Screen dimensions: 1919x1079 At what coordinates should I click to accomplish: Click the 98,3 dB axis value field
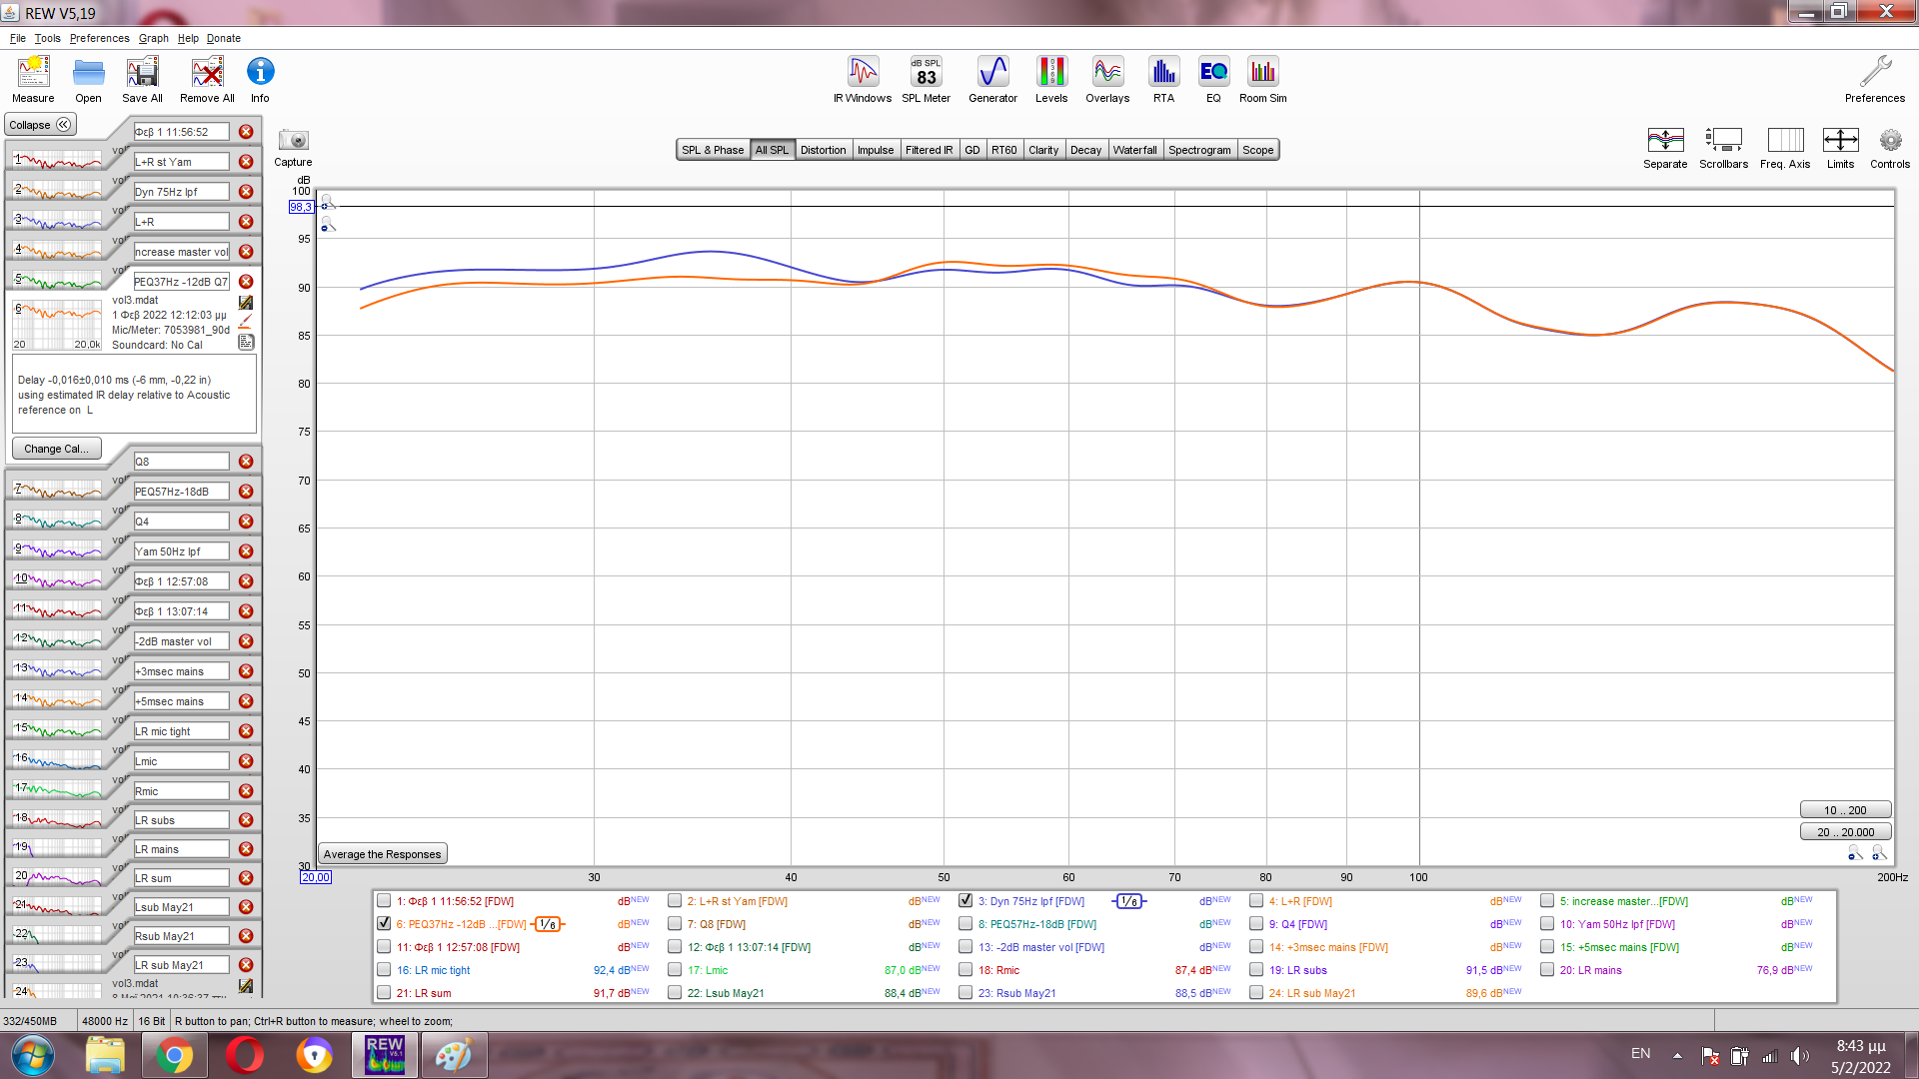coord(301,207)
